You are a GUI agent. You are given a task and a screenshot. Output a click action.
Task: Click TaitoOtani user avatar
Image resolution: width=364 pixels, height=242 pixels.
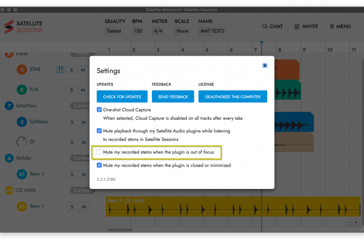pos(9,106)
